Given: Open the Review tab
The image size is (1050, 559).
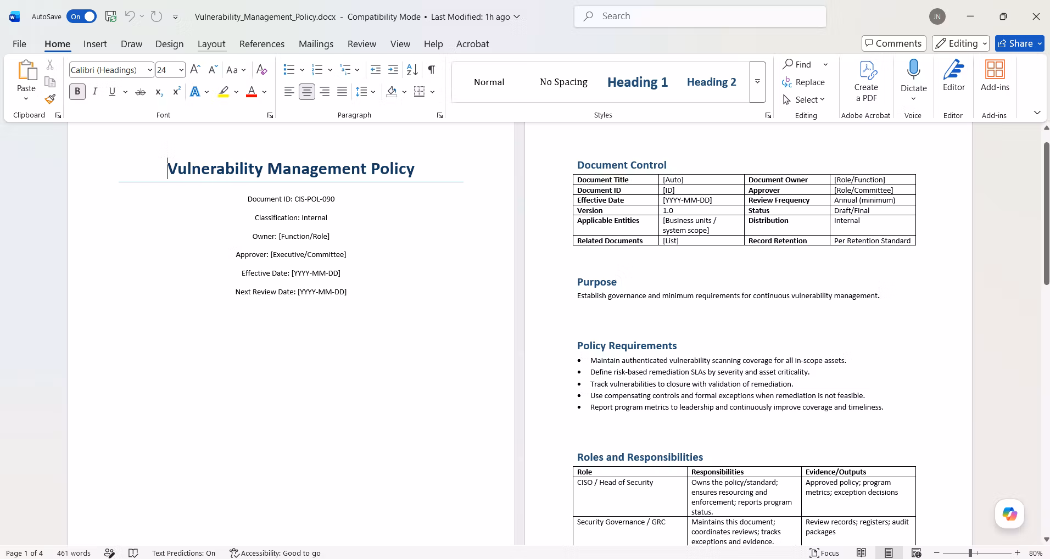Looking at the screenshot, I should pos(362,44).
